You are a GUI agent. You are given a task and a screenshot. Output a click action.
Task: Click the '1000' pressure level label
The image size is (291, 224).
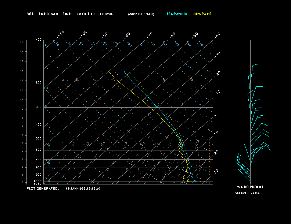point(38,181)
